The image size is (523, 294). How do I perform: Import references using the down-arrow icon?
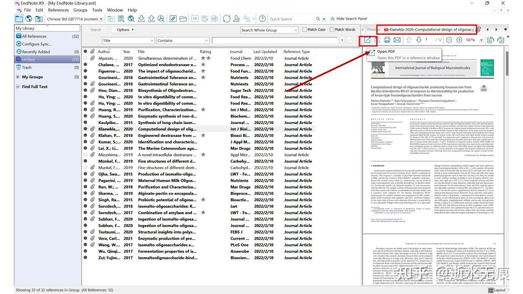141,18
